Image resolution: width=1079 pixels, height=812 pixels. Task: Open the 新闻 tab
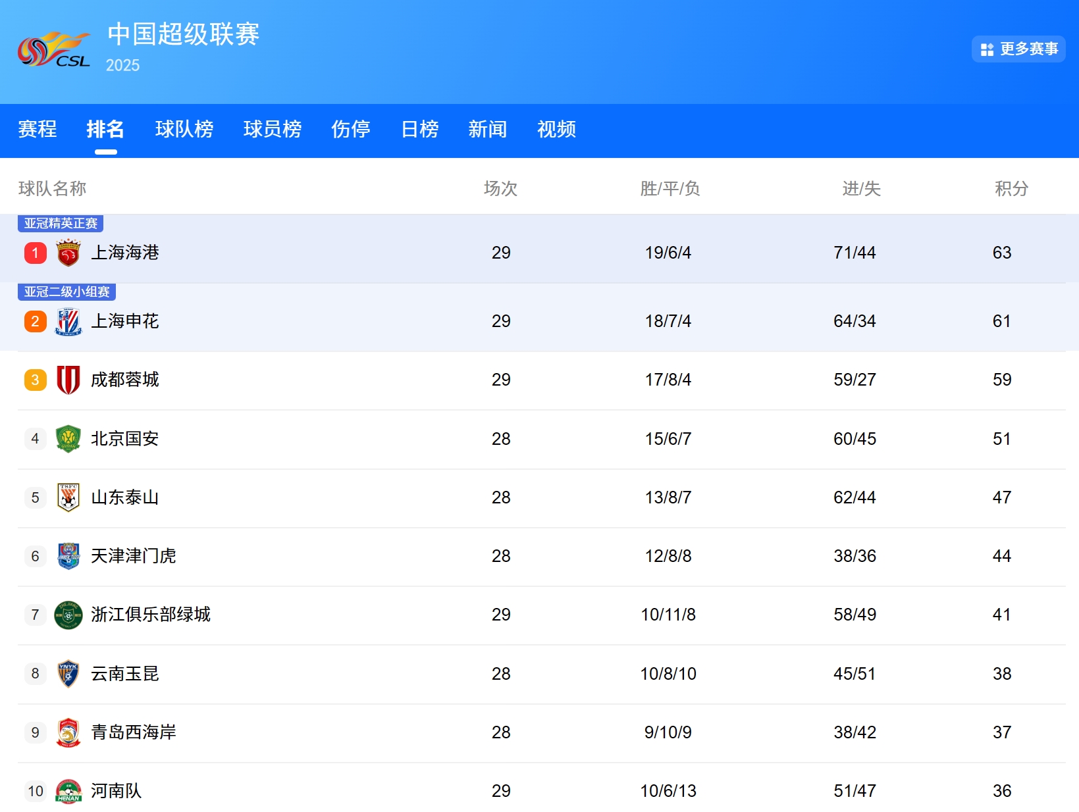pos(488,129)
